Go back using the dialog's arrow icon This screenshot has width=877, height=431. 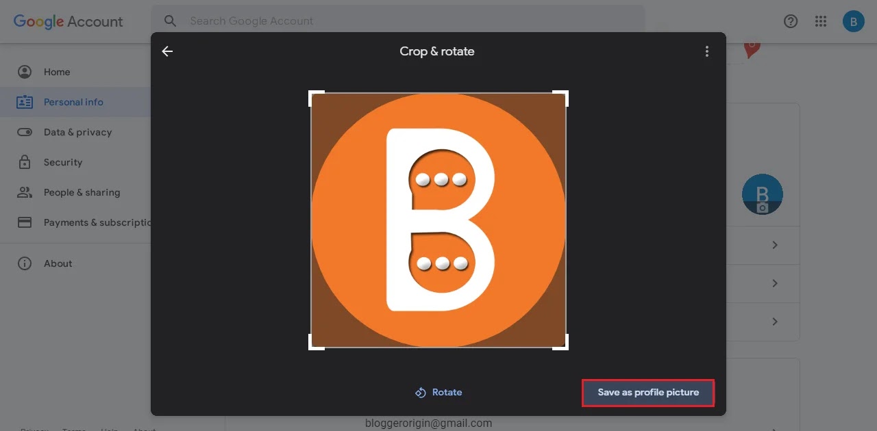point(167,51)
